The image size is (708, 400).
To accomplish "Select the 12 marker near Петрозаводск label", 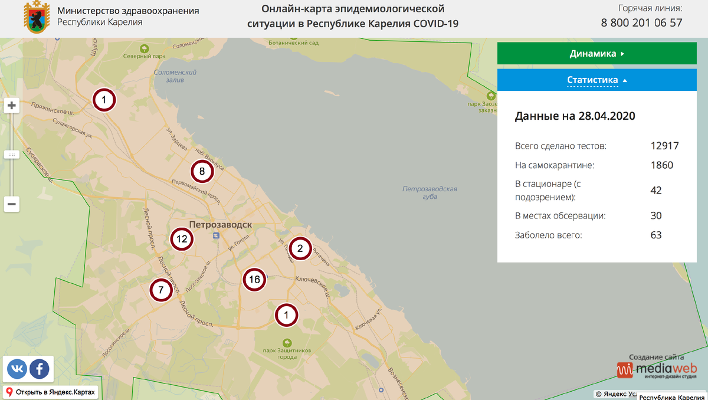I will pyautogui.click(x=182, y=240).
